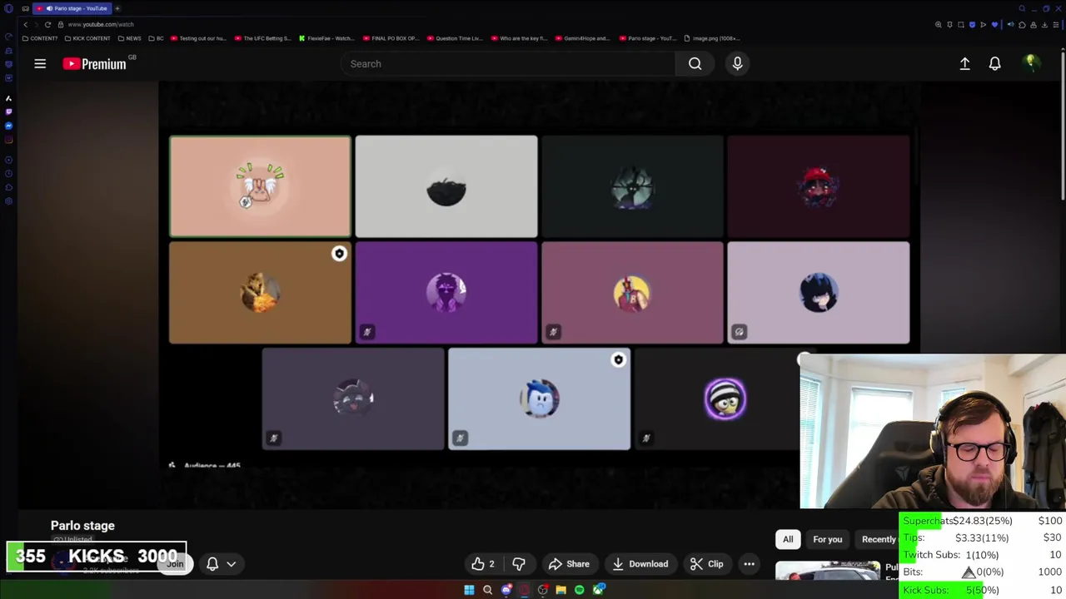Open the Question Time Liv... bookmark
The width and height of the screenshot is (1066, 599).
click(454, 38)
